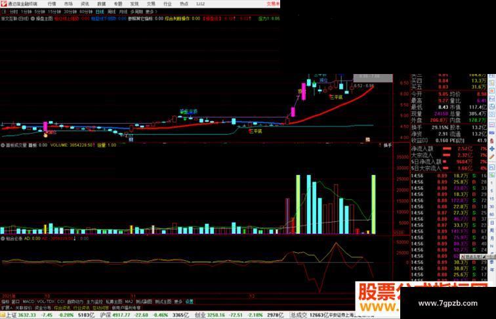Click the hand marker icon on candlestick chart
Viewport: 496px width, 319px height.
coord(45,135)
